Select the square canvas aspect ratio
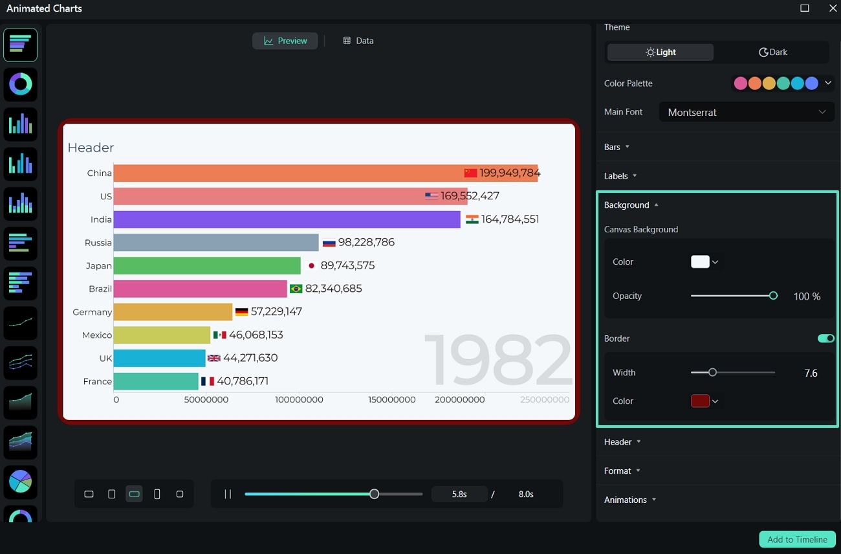The width and height of the screenshot is (841, 554). click(x=180, y=493)
